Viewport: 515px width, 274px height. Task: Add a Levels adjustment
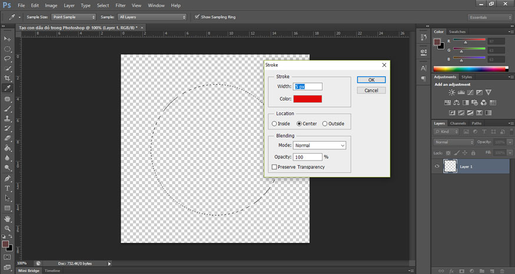(x=461, y=92)
